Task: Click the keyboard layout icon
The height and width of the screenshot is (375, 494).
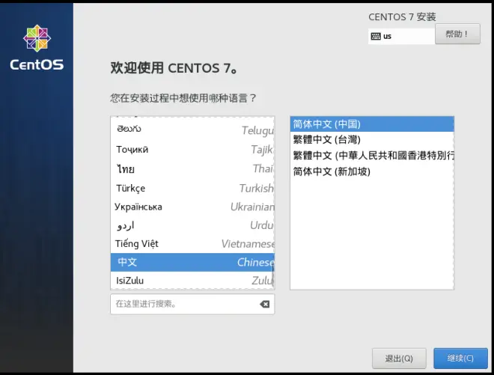Action: [376, 36]
